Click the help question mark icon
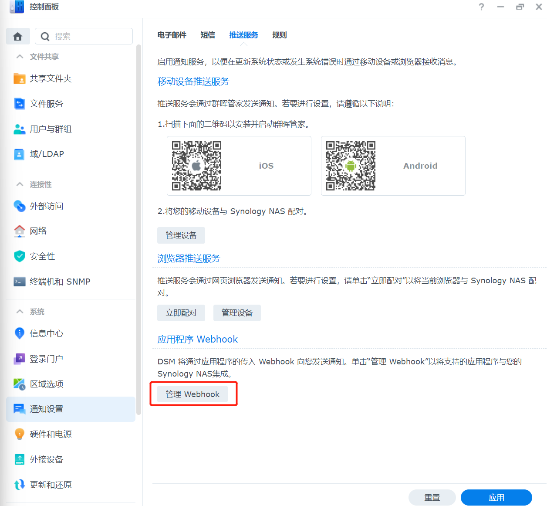The image size is (547, 506). (x=481, y=7)
